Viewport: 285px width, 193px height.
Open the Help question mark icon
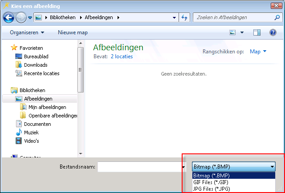273,32
